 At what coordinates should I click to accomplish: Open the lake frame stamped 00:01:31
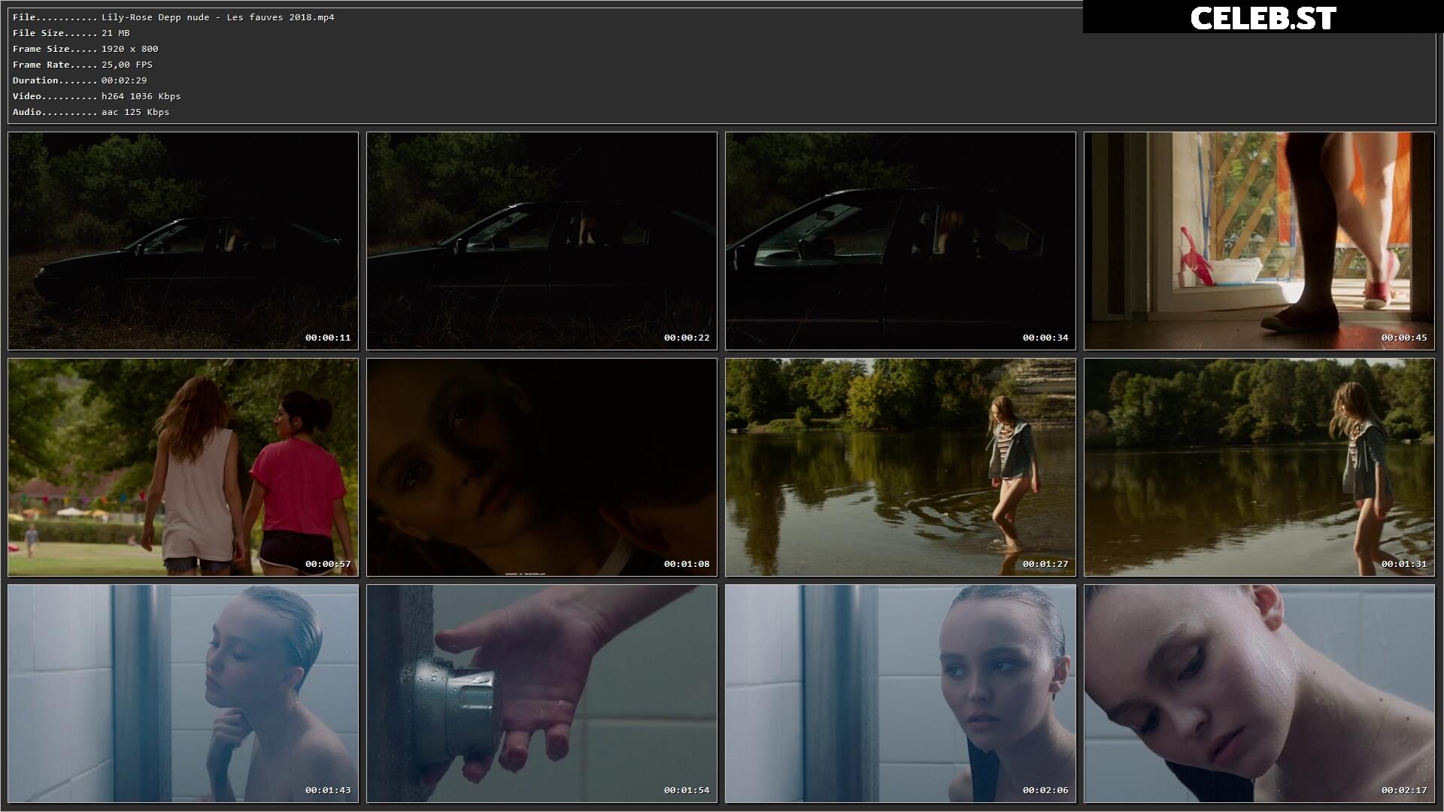[x=1259, y=468]
